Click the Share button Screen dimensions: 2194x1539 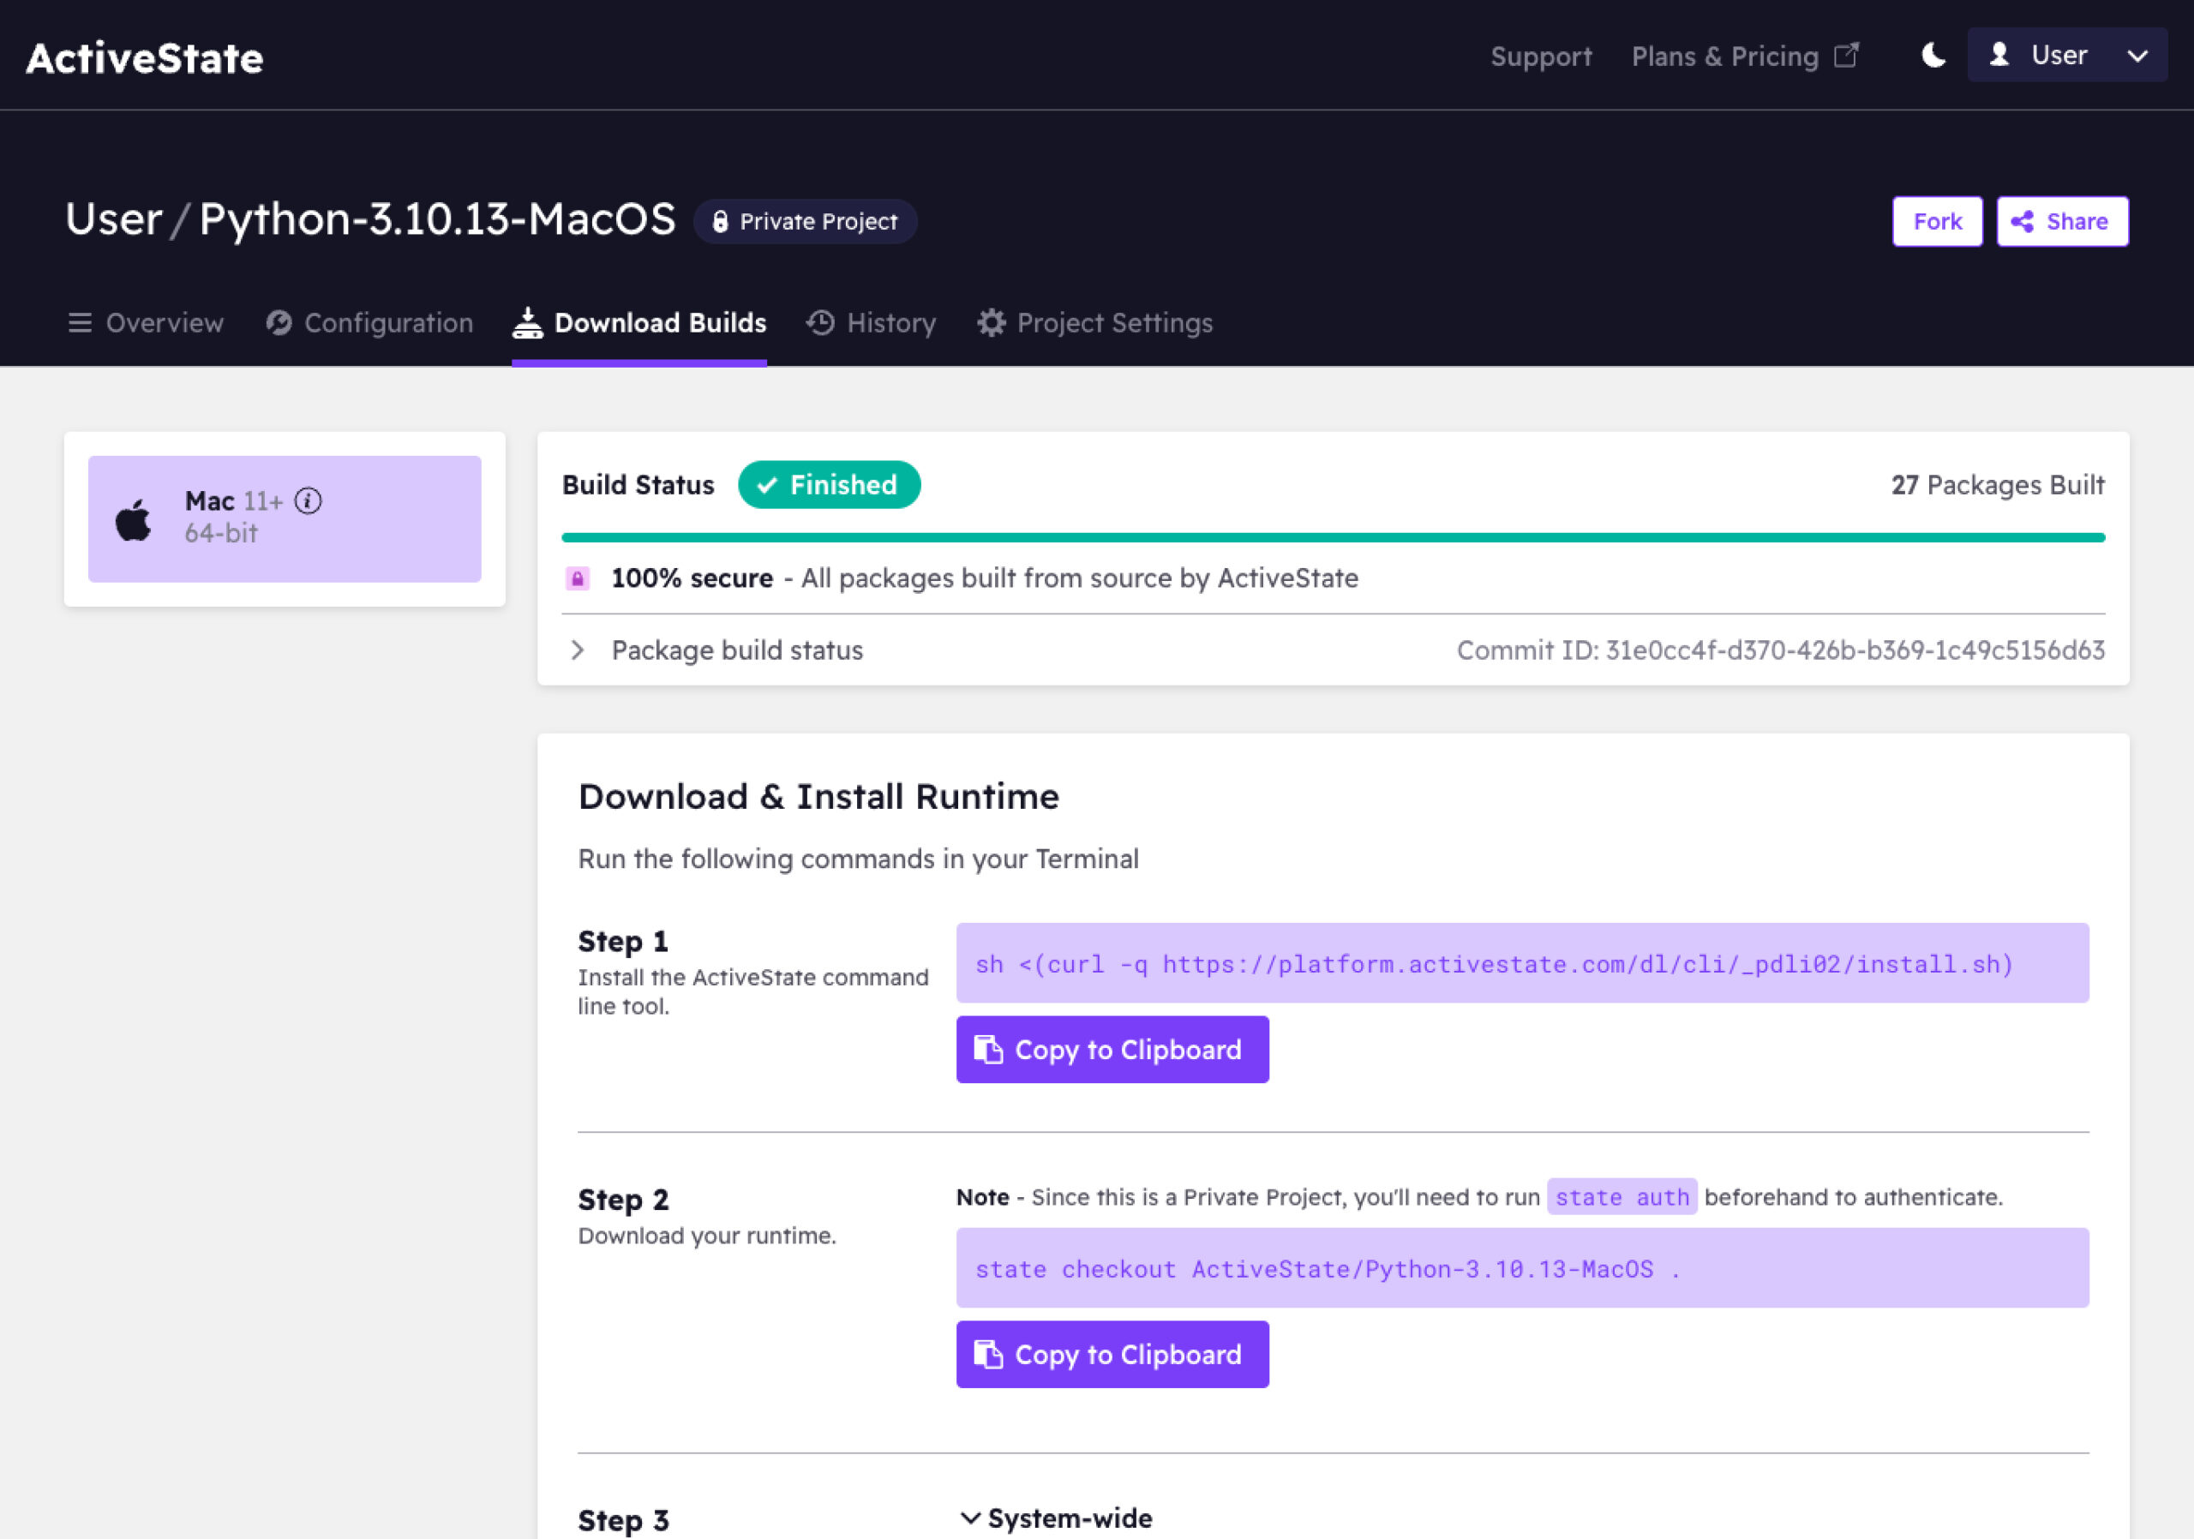click(x=2061, y=222)
